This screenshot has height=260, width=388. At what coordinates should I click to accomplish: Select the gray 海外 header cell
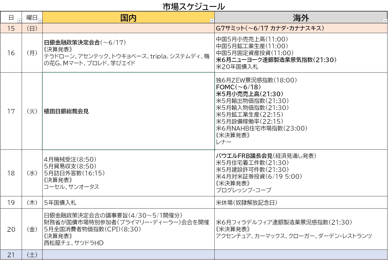coord(301,18)
